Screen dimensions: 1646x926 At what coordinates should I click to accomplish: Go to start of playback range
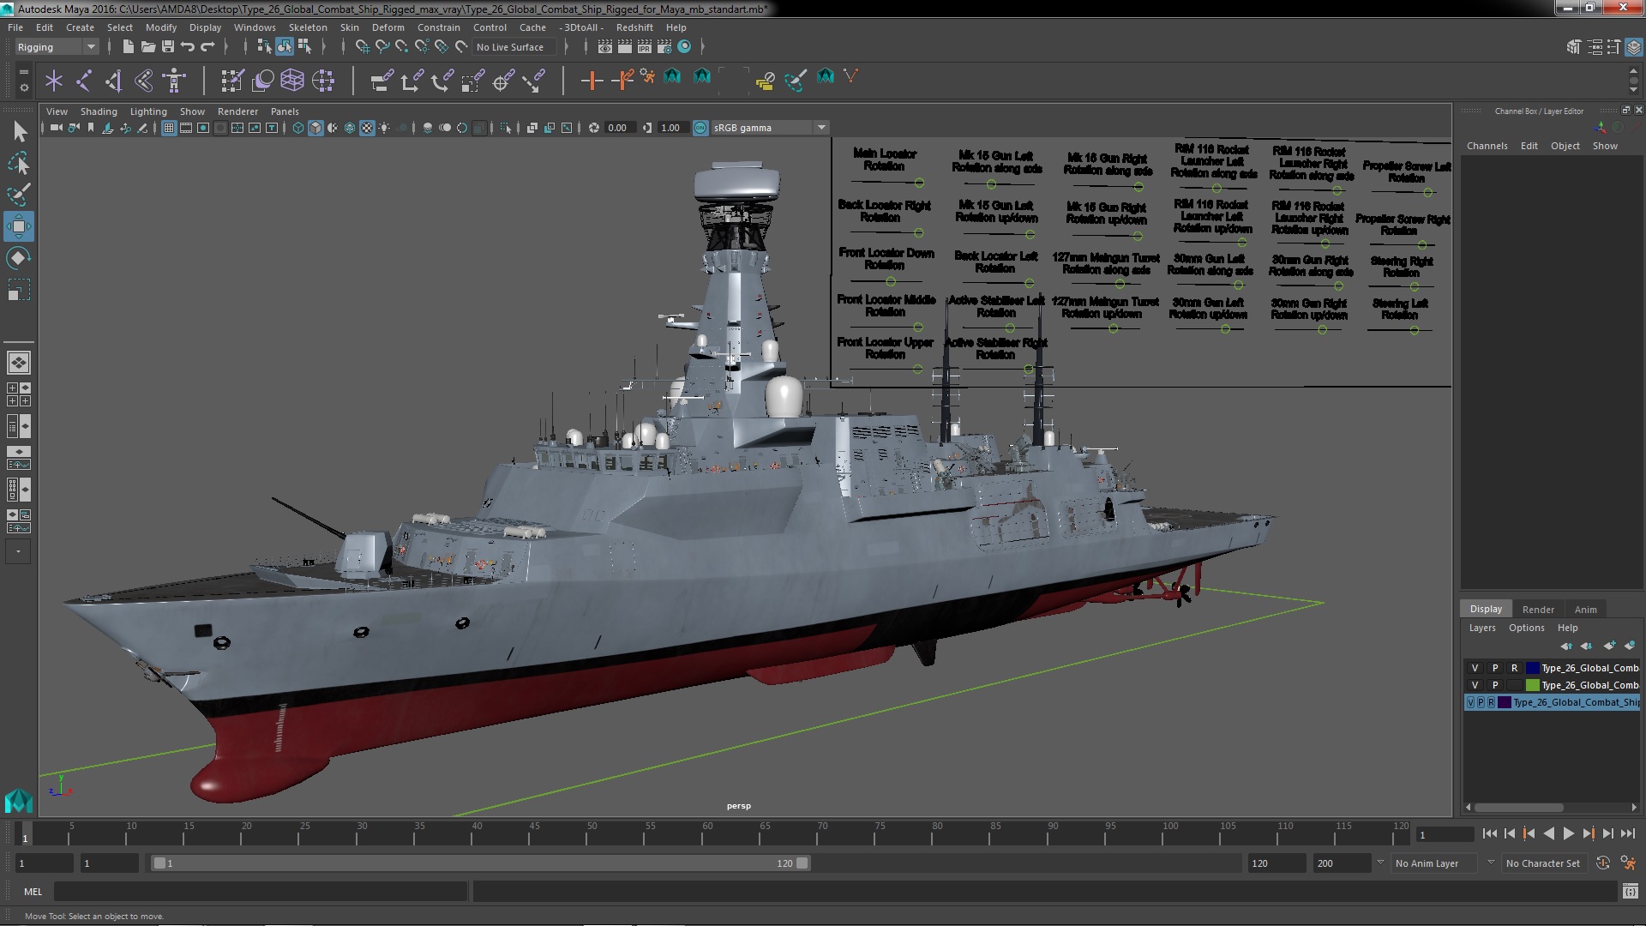point(1489,833)
